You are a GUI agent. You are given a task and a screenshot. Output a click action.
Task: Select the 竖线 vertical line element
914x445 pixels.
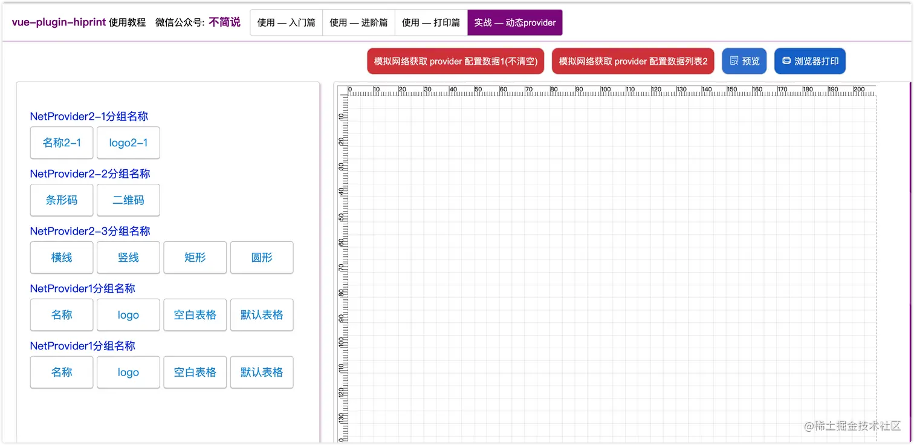(x=128, y=257)
